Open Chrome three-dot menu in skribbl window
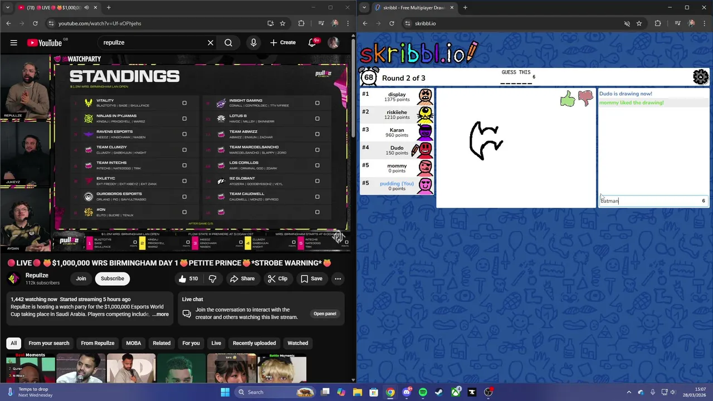Image resolution: width=713 pixels, height=401 pixels. 705,23
